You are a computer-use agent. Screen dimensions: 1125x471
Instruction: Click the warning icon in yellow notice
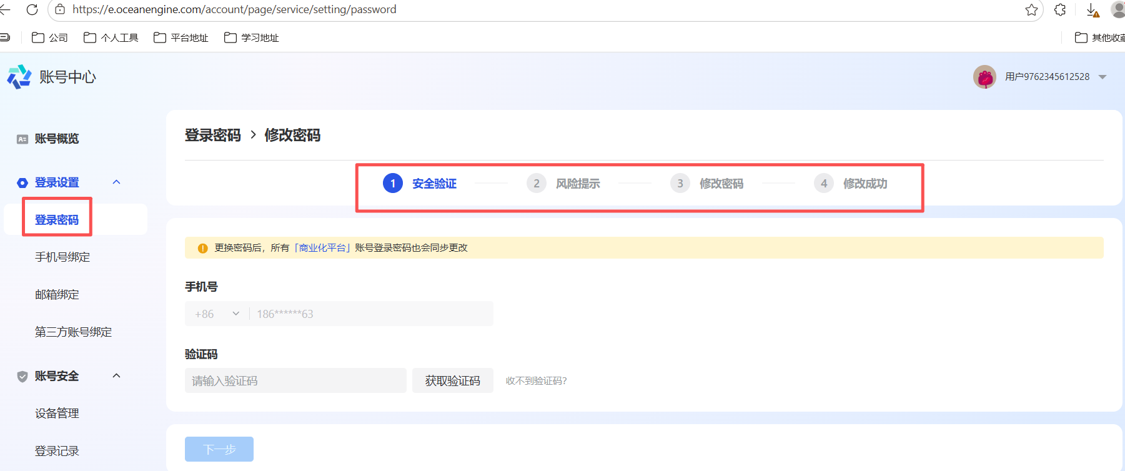[202, 248]
